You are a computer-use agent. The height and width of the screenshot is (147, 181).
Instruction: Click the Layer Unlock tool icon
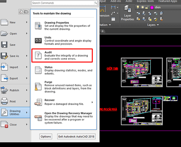pyautogui.click(x=155, y=19)
